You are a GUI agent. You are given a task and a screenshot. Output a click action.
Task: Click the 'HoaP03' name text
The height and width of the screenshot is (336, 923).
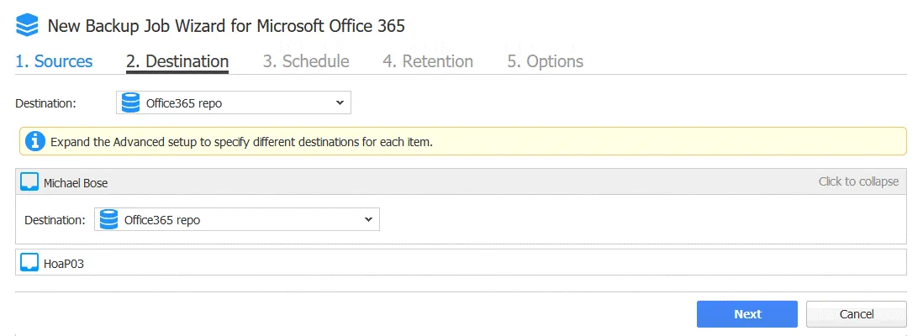coord(64,264)
